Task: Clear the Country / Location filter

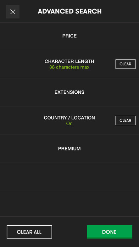Action: (x=126, y=121)
